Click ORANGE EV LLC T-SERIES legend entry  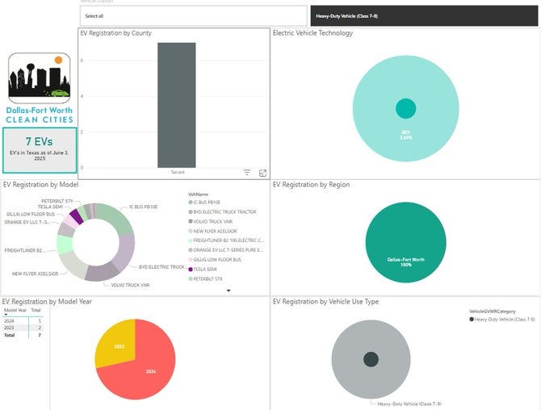pos(226,250)
